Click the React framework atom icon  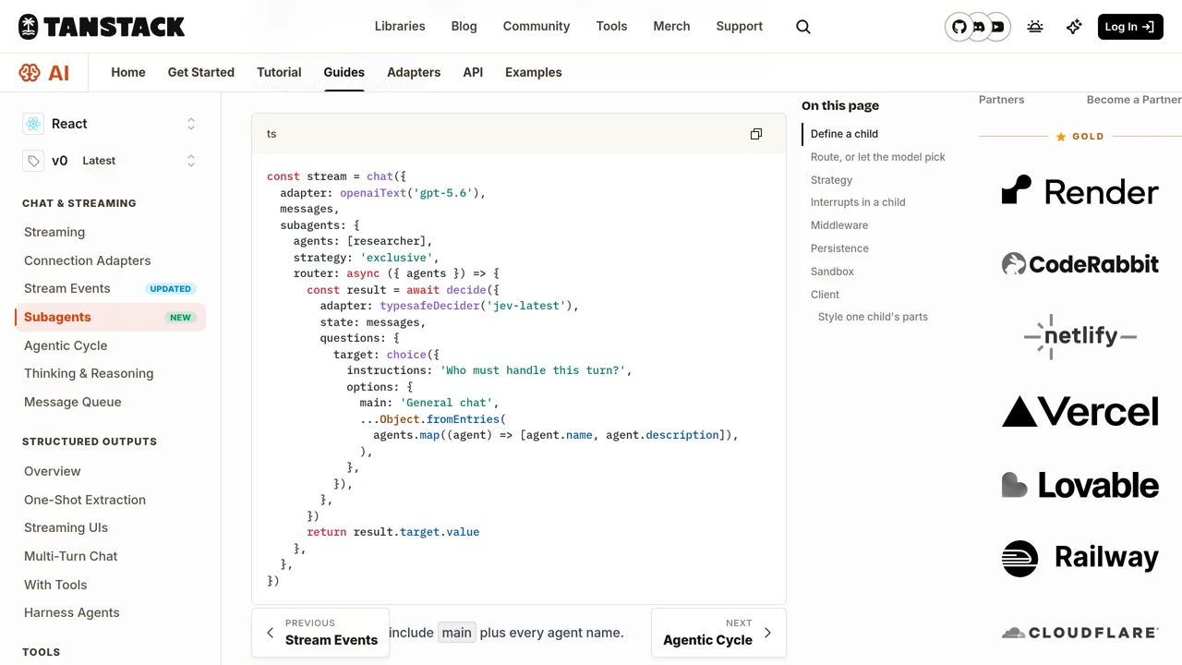click(33, 124)
